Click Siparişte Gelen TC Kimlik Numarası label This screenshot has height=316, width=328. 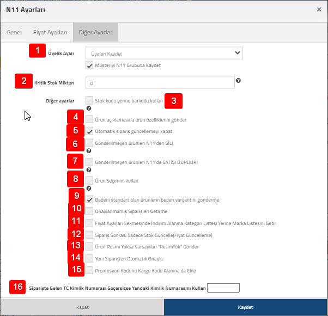point(117,288)
